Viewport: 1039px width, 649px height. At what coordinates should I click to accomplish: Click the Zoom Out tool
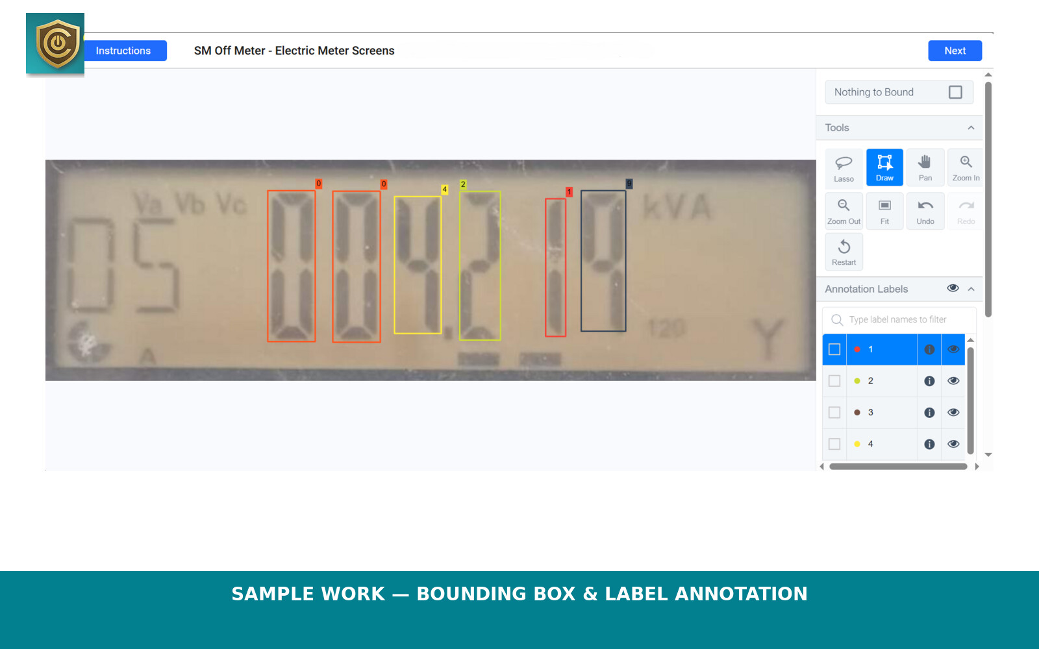(x=844, y=211)
